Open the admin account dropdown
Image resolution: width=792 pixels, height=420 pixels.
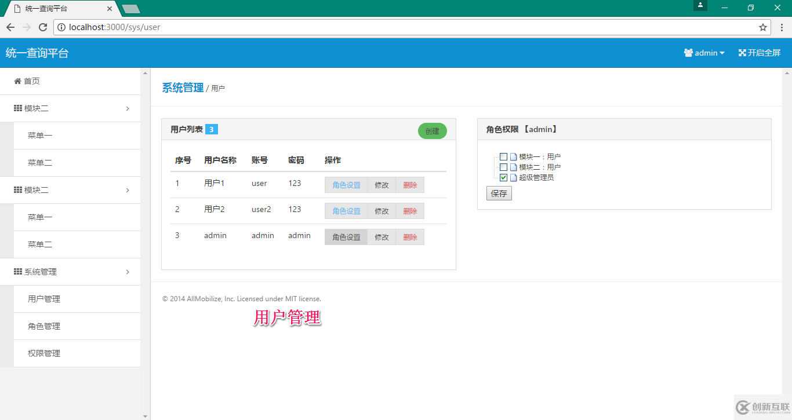(705, 53)
